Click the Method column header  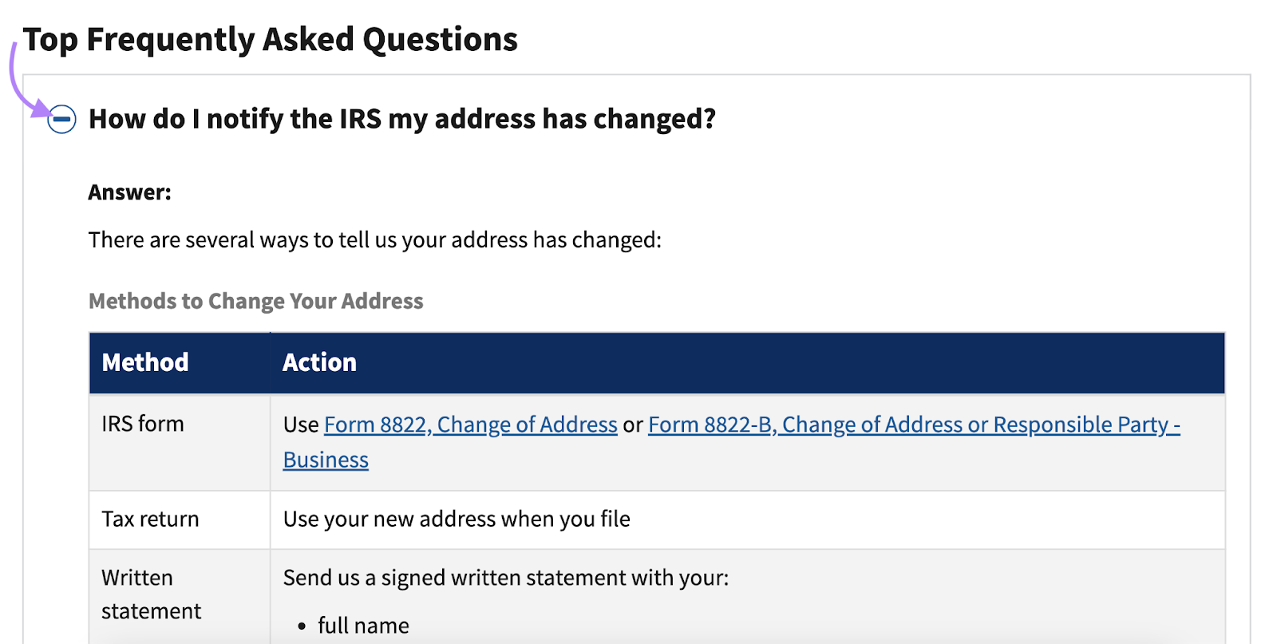coord(144,362)
